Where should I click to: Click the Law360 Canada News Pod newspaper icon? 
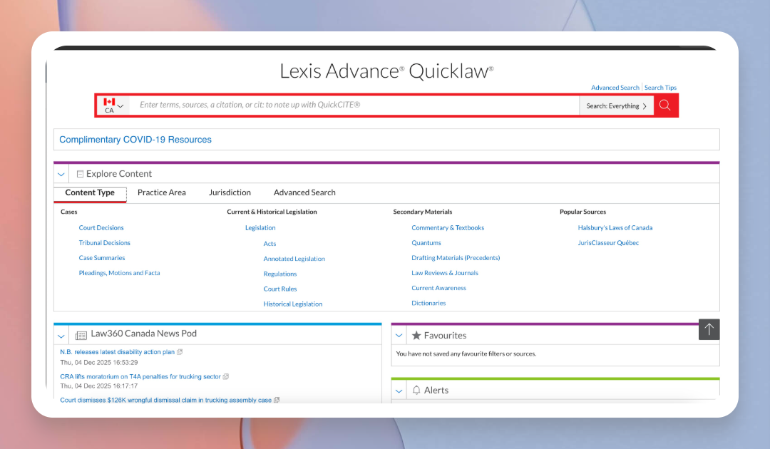click(81, 334)
